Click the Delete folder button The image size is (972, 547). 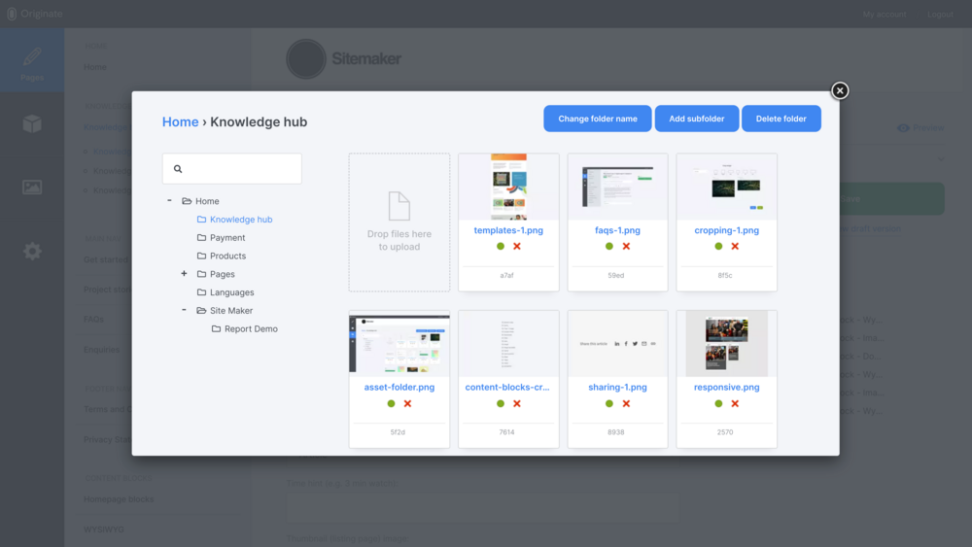point(781,119)
